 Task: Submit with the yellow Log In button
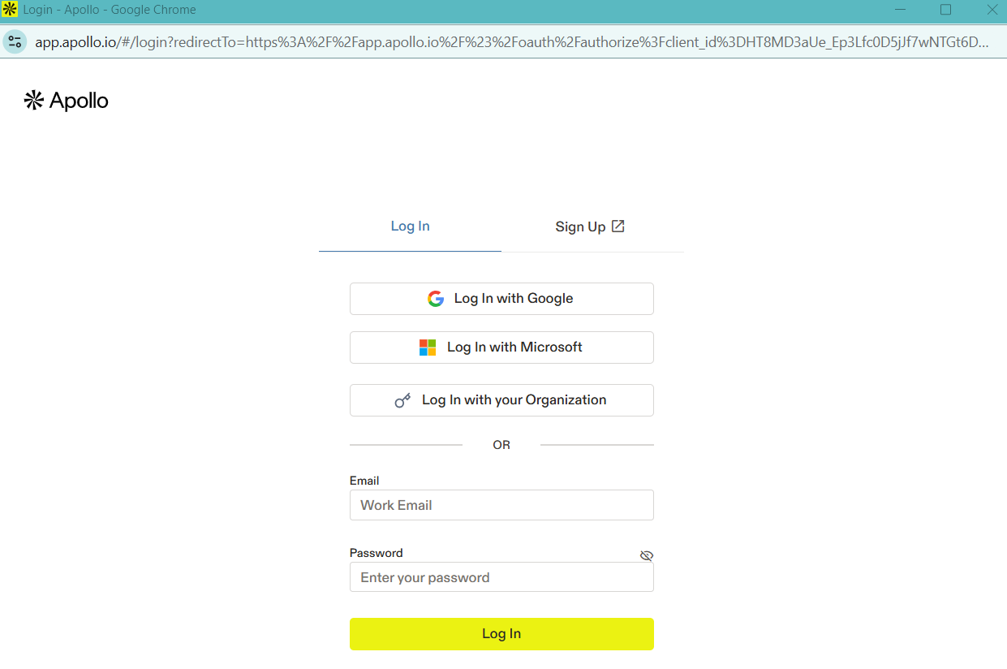pos(501,634)
